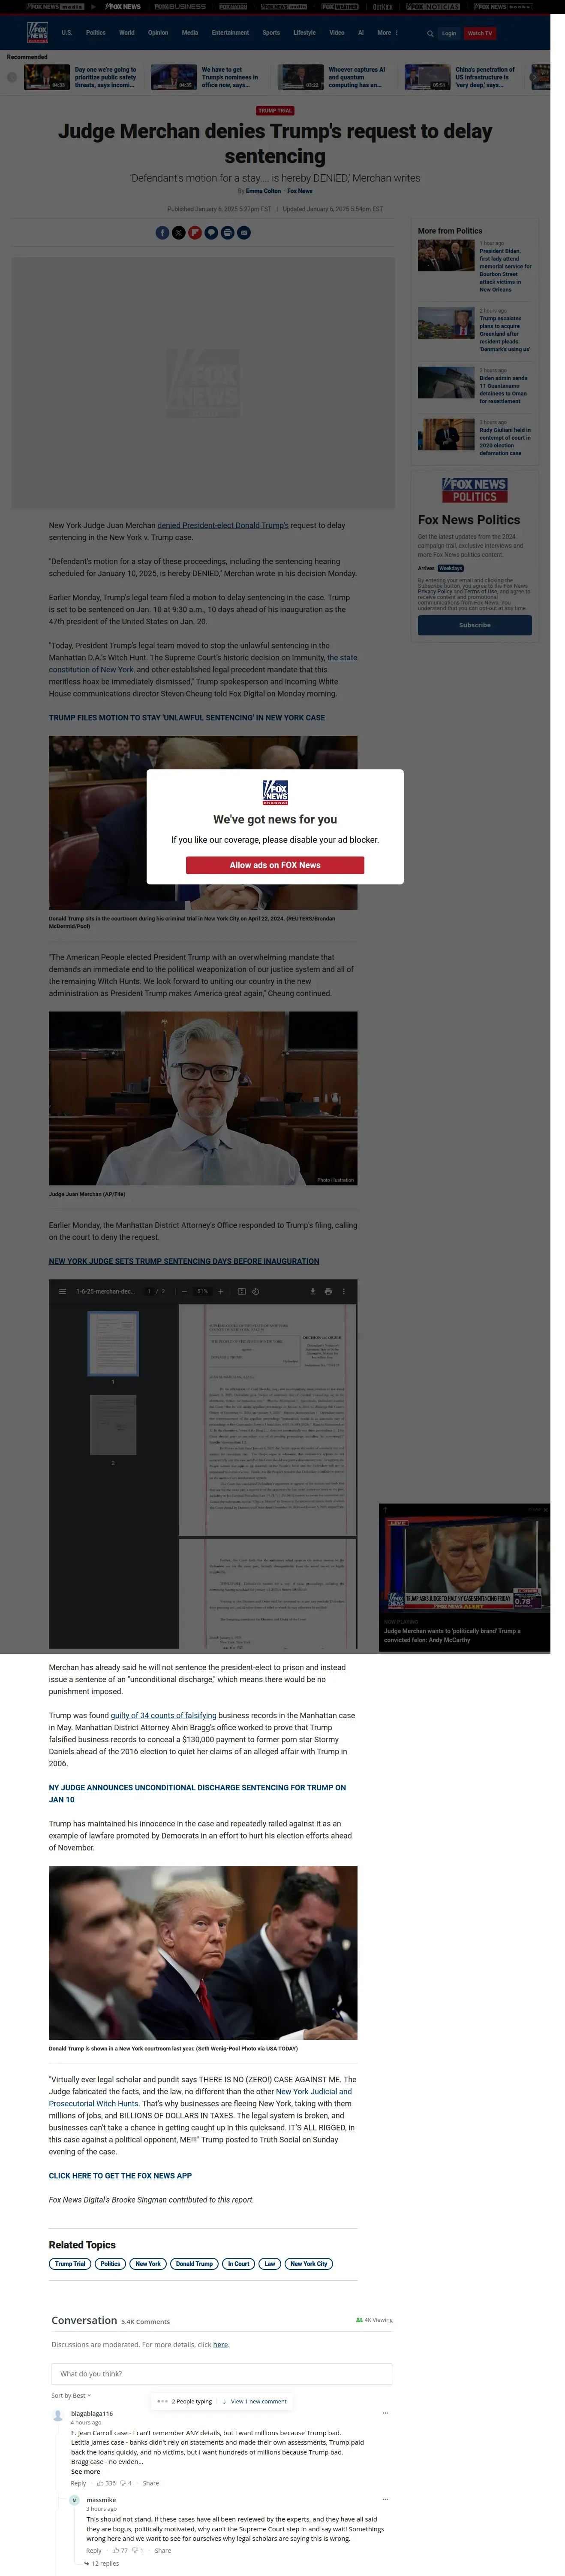Select the Trump Trial related topic tag
The height and width of the screenshot is (2576, 565).
coord(70,2264)
